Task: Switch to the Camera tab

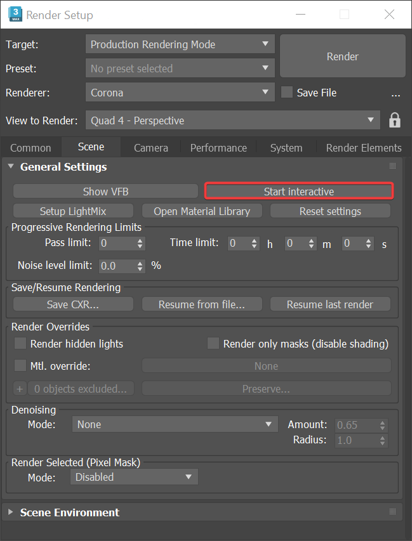Action: click(151, 148)
